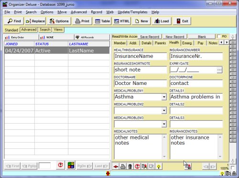Click the copy record icon in record toolbar
Viewport: 239px width, 178px height.
click(144, 167)
